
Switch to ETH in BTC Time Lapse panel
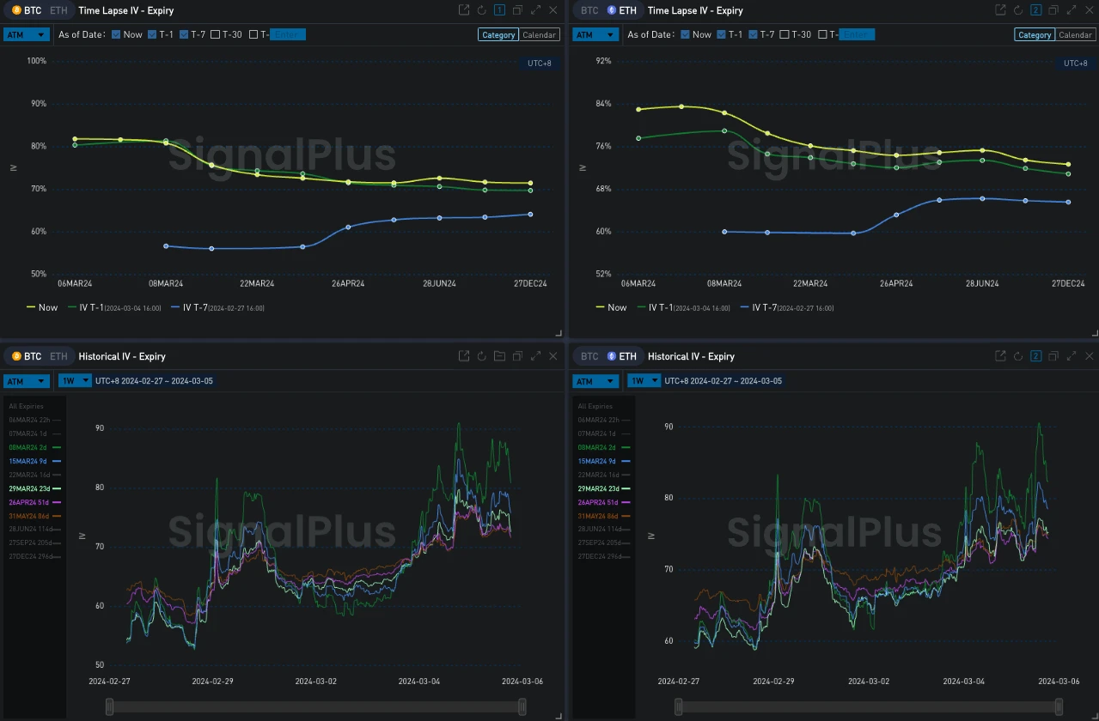[58, 10]
